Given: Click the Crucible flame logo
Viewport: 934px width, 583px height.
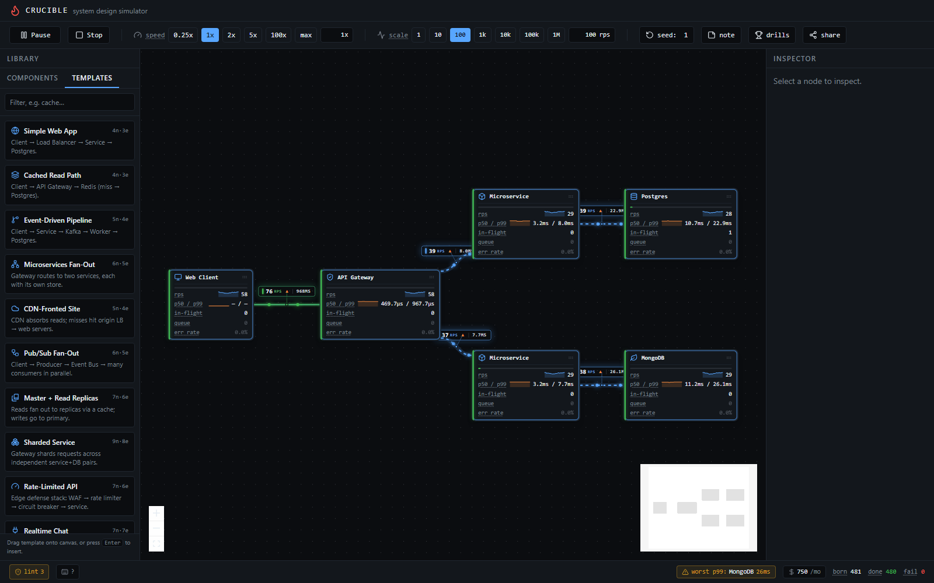Looking at the screenshot, I should (x=15, y=10).
